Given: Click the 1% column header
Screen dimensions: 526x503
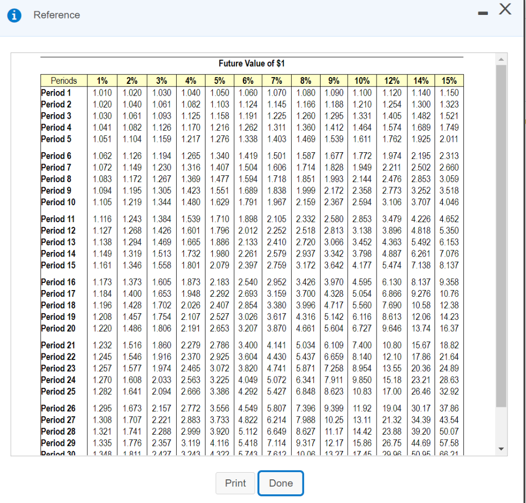Looking at the screenshot, I should tap(102, 81).
